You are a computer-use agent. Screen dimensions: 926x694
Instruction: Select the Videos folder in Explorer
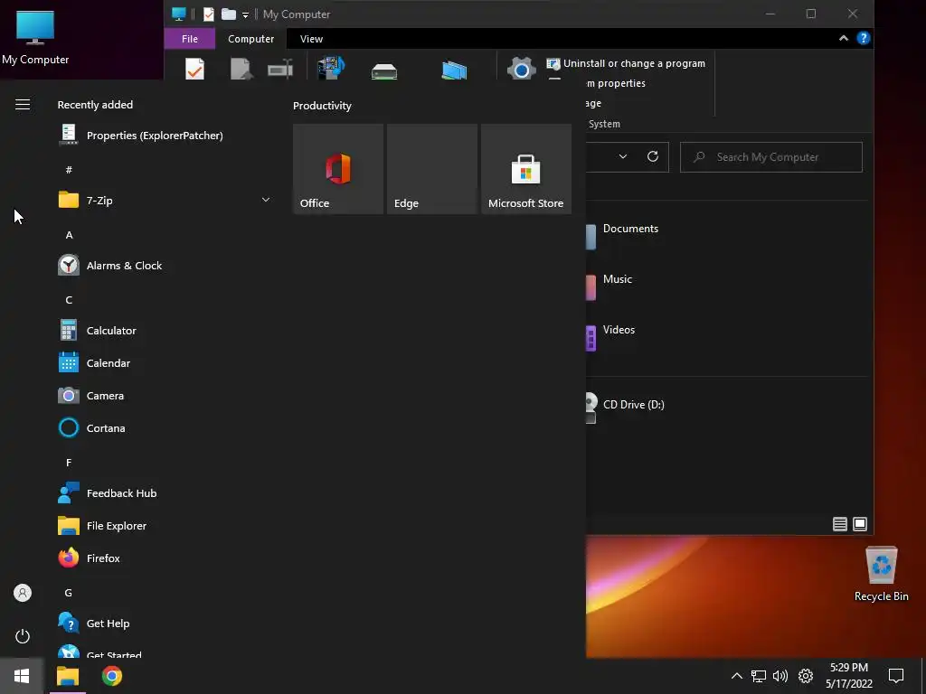pos(619,330)
